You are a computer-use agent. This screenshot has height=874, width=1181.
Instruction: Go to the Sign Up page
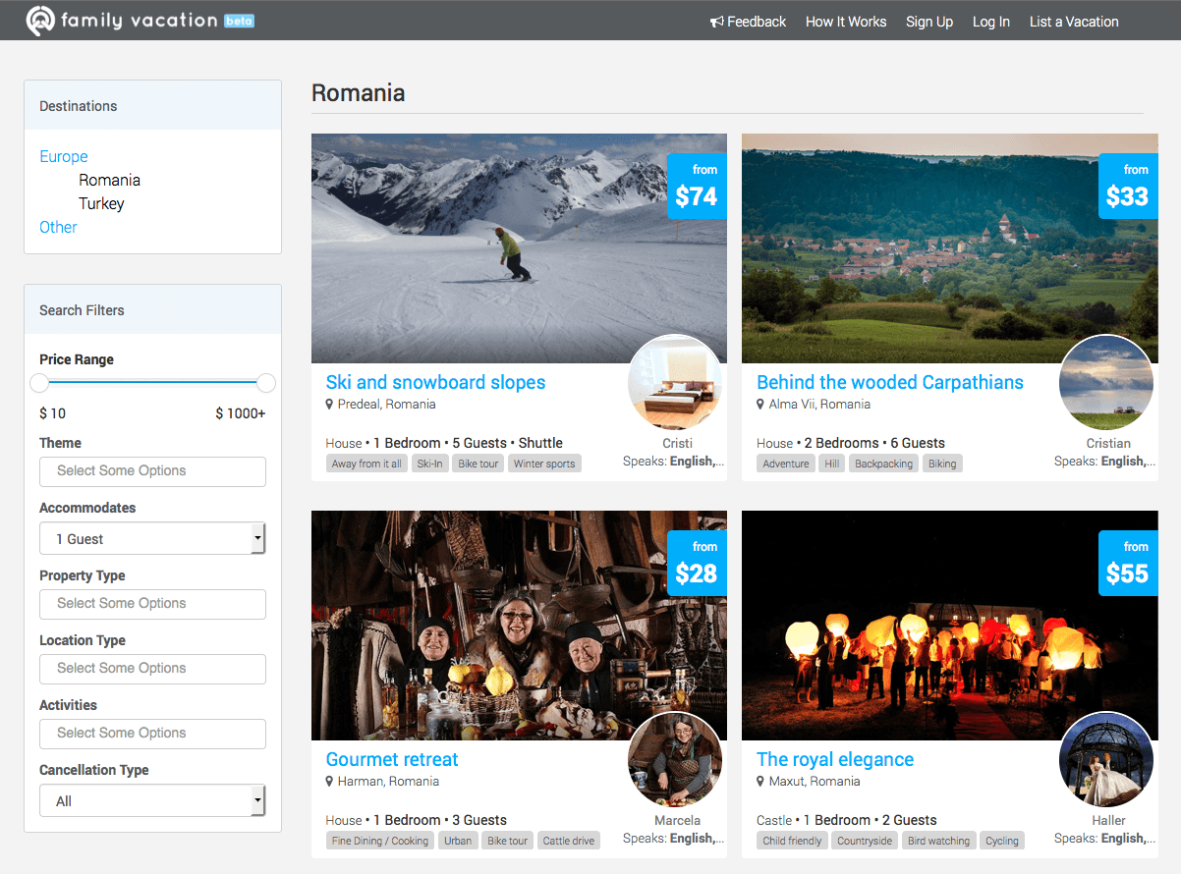(928, 22)
